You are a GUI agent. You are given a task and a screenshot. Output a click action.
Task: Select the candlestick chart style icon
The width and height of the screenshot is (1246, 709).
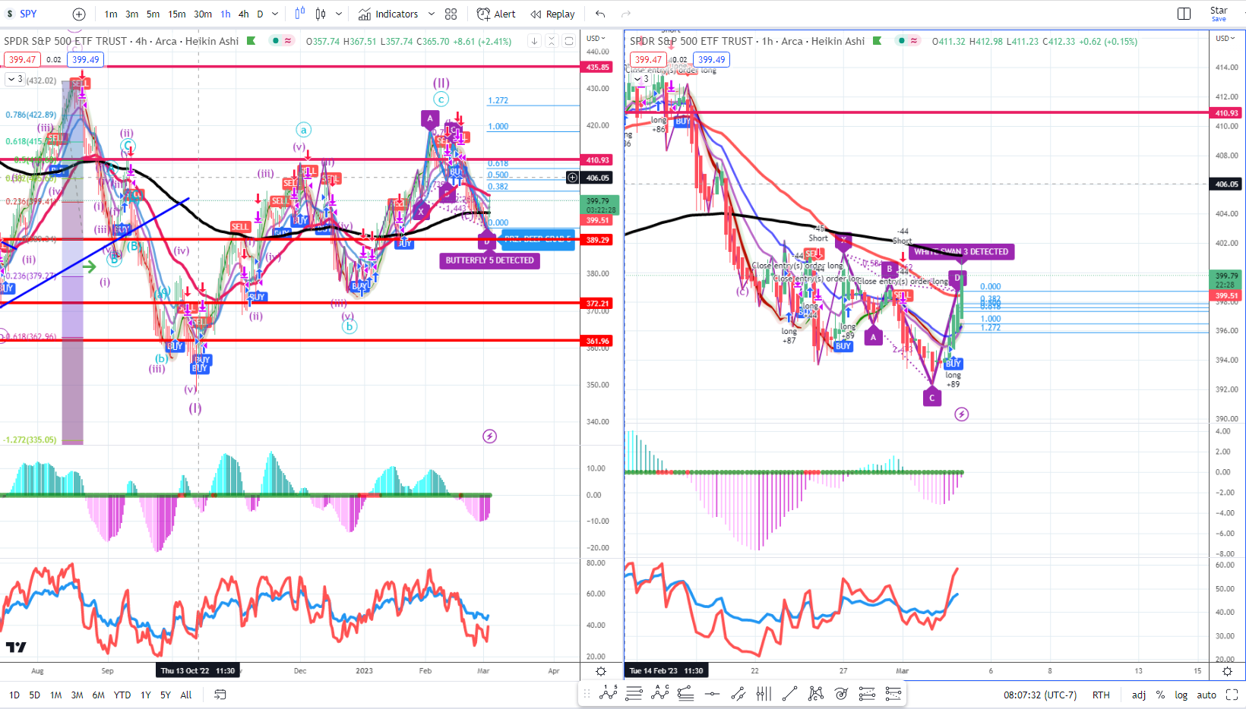pyautogui.click(x=321, y=14)
